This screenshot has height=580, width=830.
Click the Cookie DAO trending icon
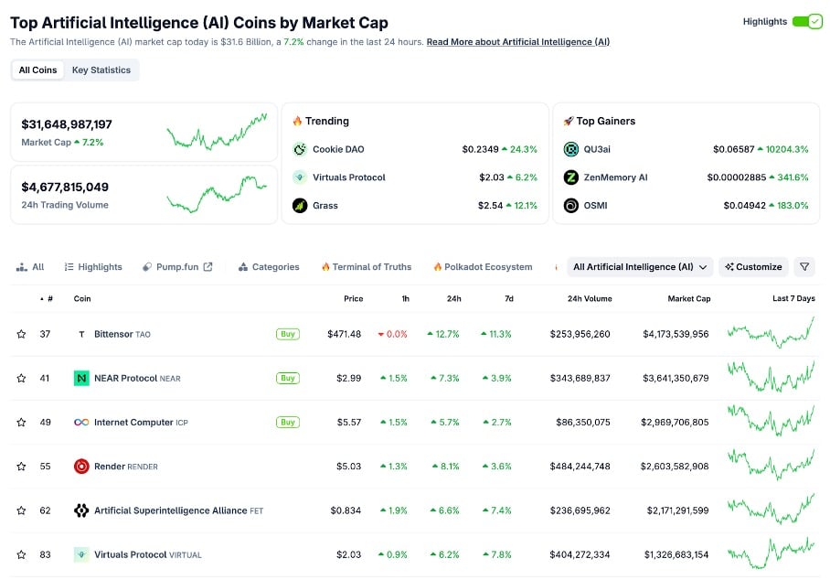(x=300, y=149)
